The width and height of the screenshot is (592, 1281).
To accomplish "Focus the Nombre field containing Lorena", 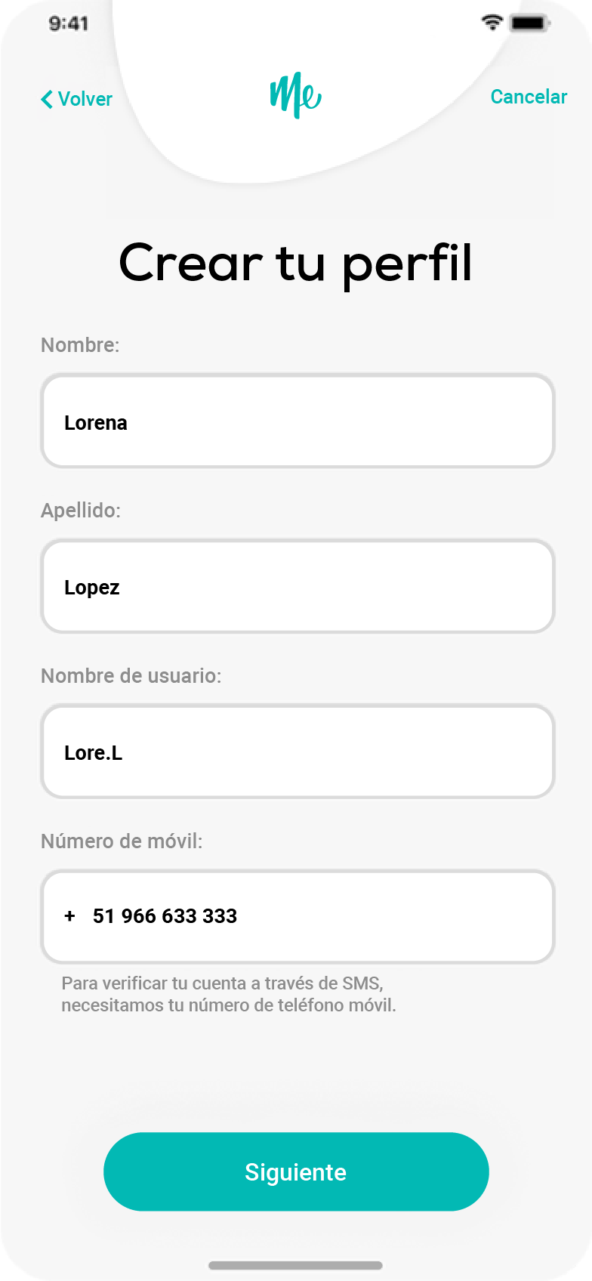I will (298, 421).
